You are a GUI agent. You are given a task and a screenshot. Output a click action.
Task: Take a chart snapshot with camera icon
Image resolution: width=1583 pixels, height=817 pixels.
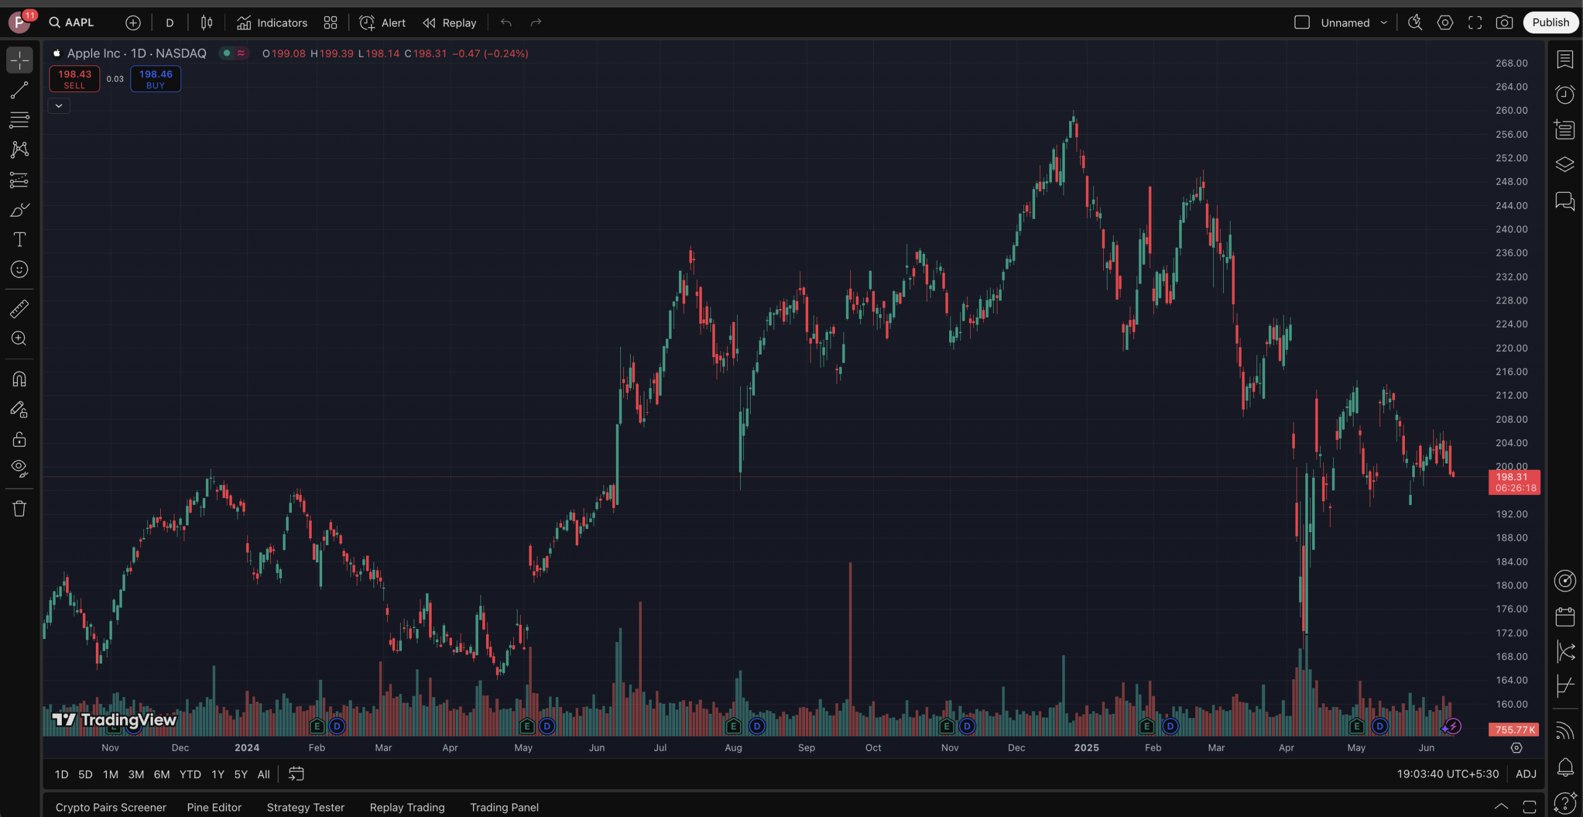(x=1504, y=23)
